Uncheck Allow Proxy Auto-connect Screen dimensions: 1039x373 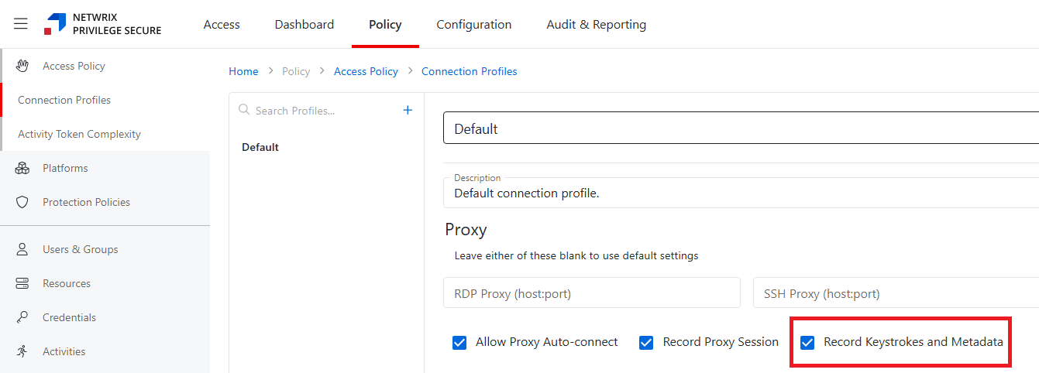click(x=459, y=342)
